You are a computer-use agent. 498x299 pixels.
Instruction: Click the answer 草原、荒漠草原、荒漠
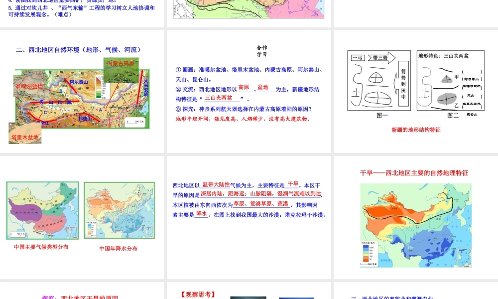click(x=261, y=204)
